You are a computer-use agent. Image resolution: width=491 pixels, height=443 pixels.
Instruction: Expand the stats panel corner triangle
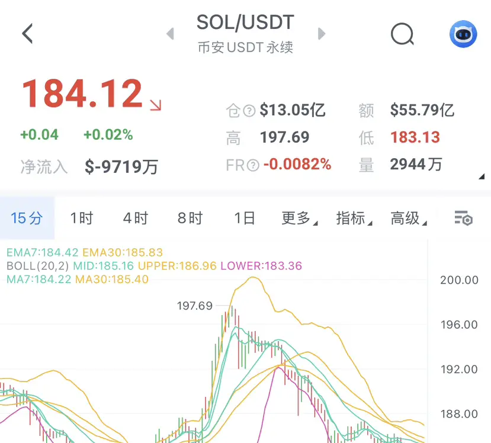click(482, 176)
